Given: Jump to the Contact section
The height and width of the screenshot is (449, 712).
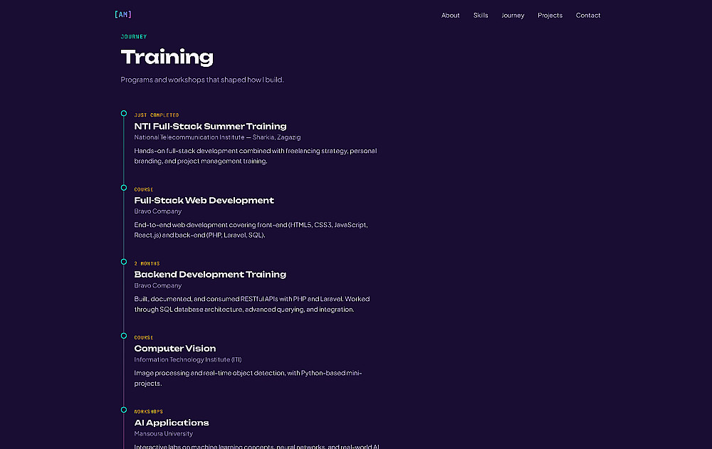Looking at the screenshot, I should (x=588, y=16).
